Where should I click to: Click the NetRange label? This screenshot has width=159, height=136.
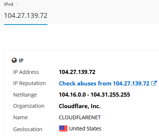click(25, 95)
